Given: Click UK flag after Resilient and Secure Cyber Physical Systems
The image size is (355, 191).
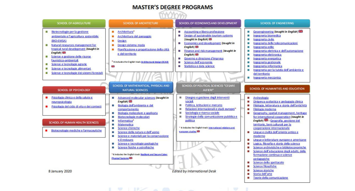Looking at the screenshot, I should tap(131, 158).
